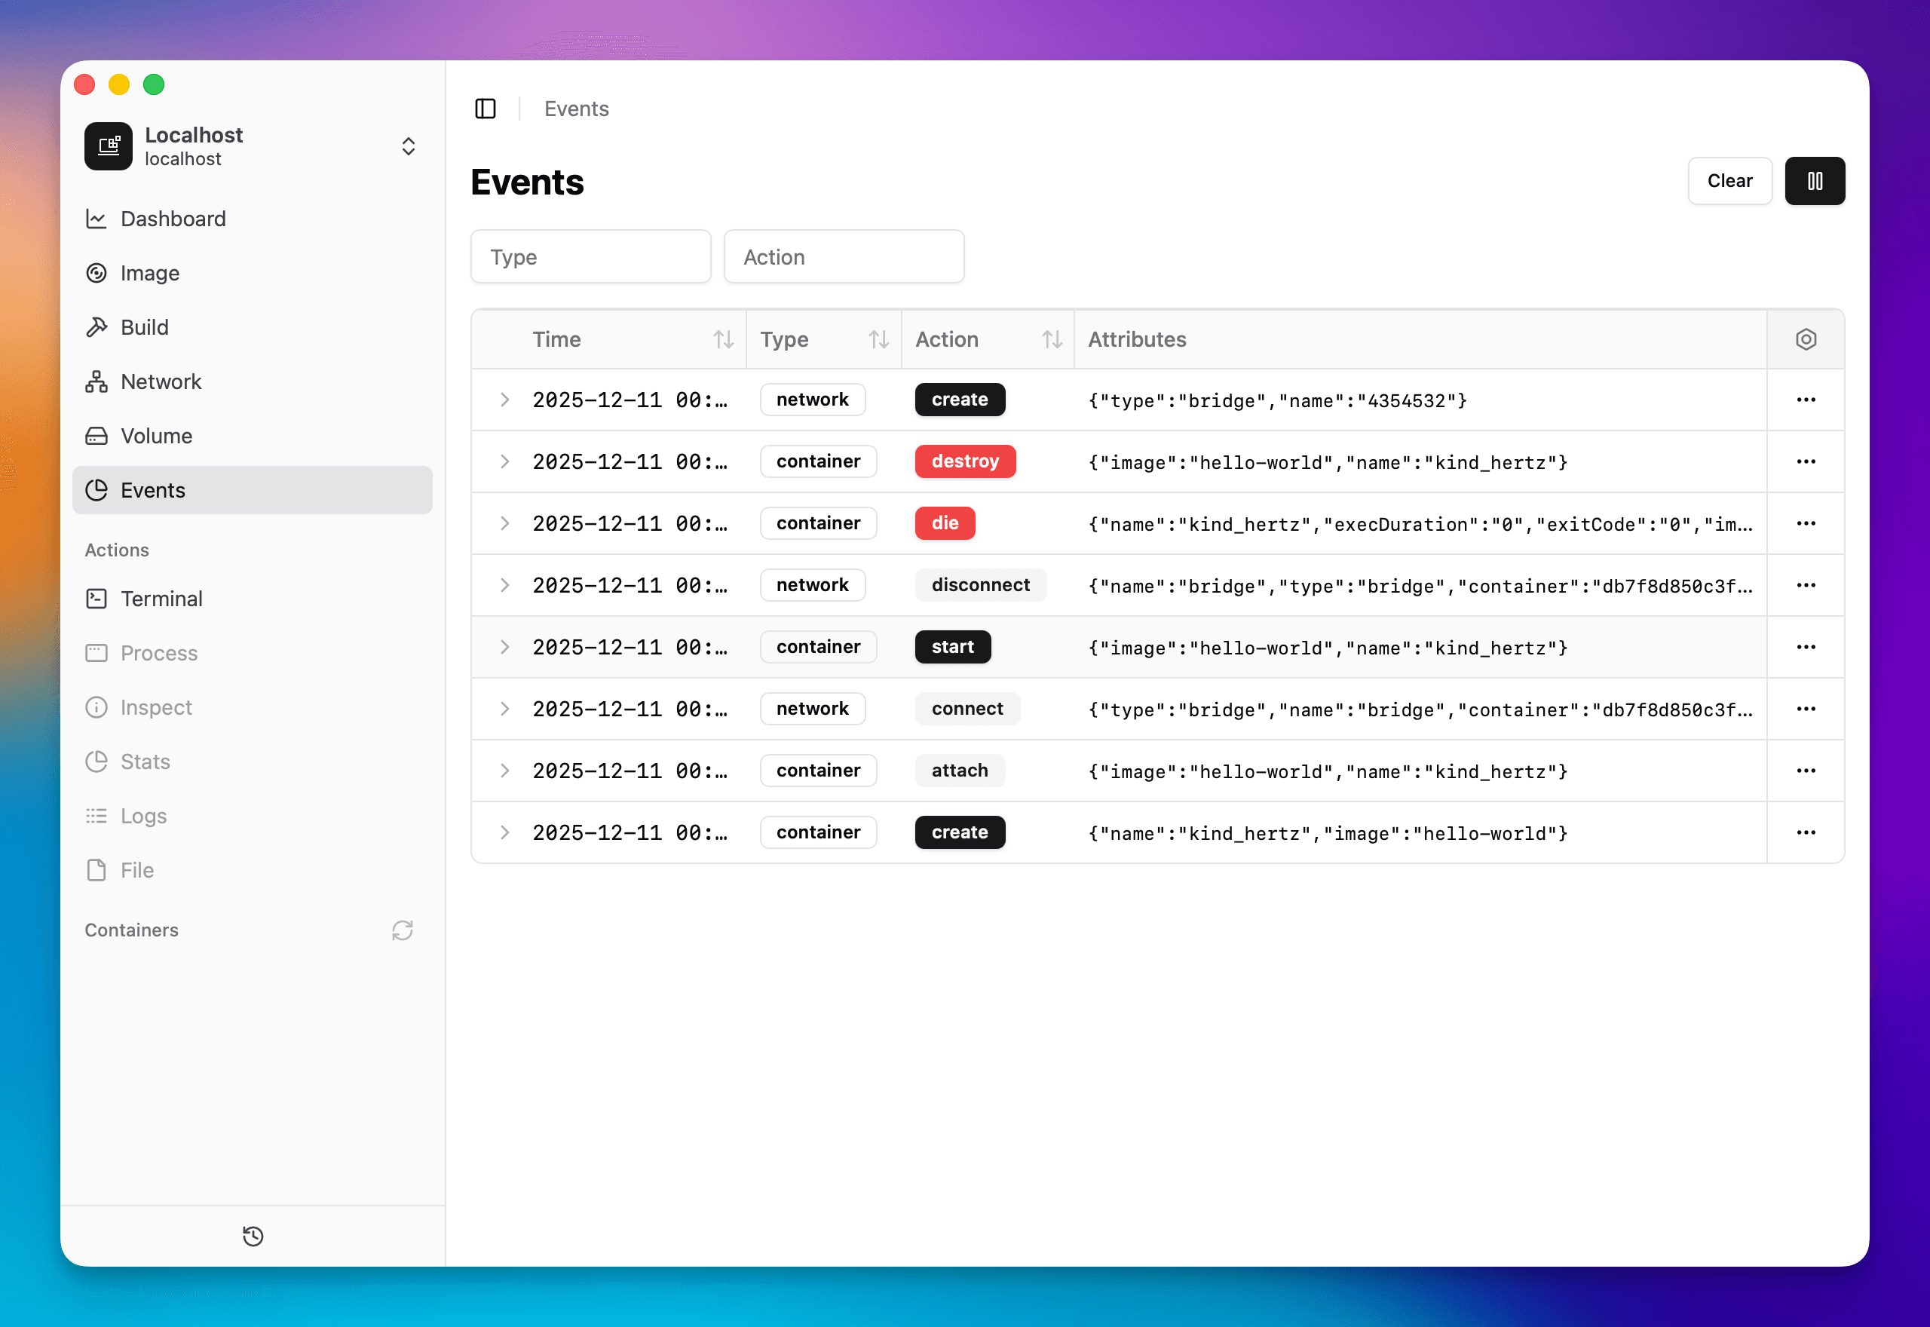The width and height of the screenshot is (1930, 1327).
Task: Open the table column settings icon
Action: (1806, 339)
